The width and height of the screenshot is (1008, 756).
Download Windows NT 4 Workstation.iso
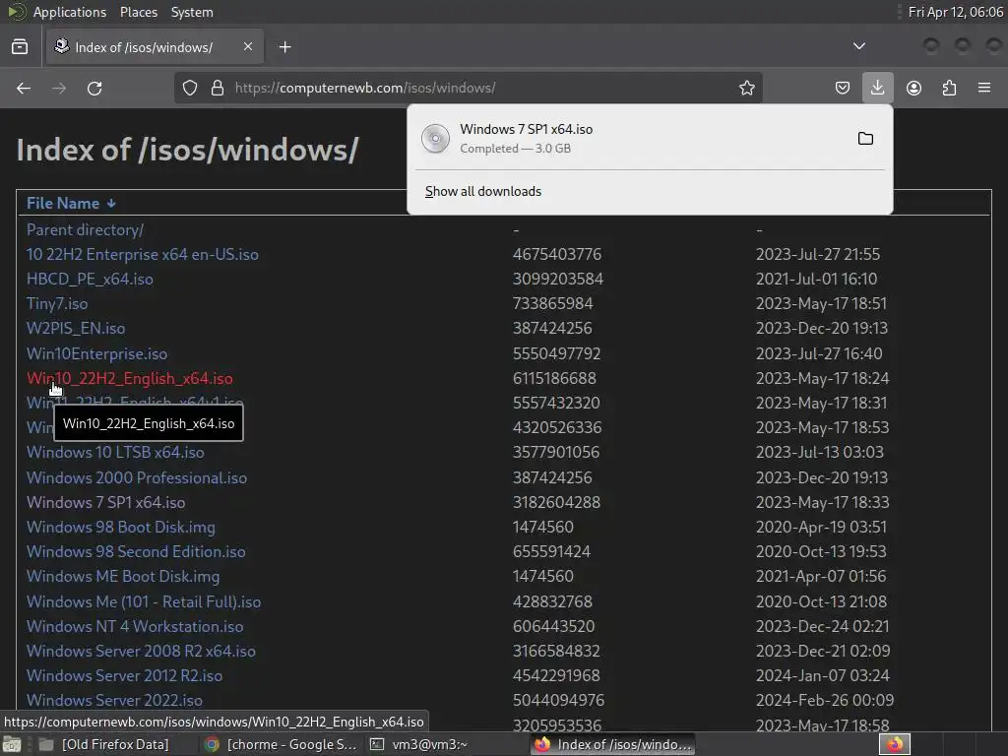click(135, 627)
